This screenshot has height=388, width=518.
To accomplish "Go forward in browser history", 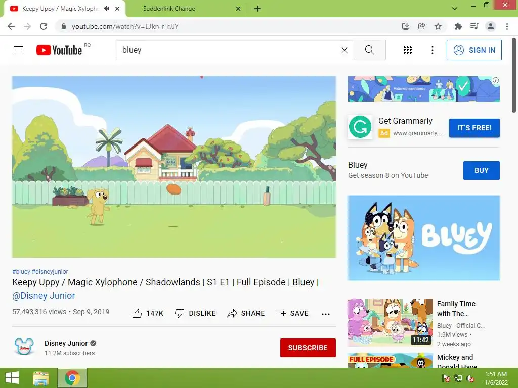I will coord(27,26).
